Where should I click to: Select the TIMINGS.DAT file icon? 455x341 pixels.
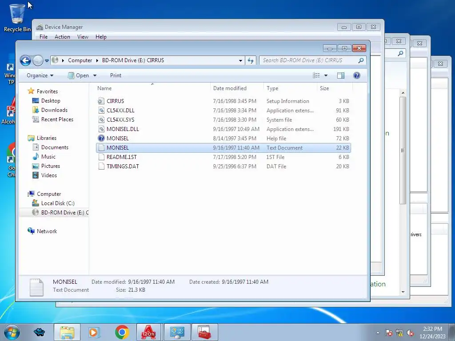101,166
